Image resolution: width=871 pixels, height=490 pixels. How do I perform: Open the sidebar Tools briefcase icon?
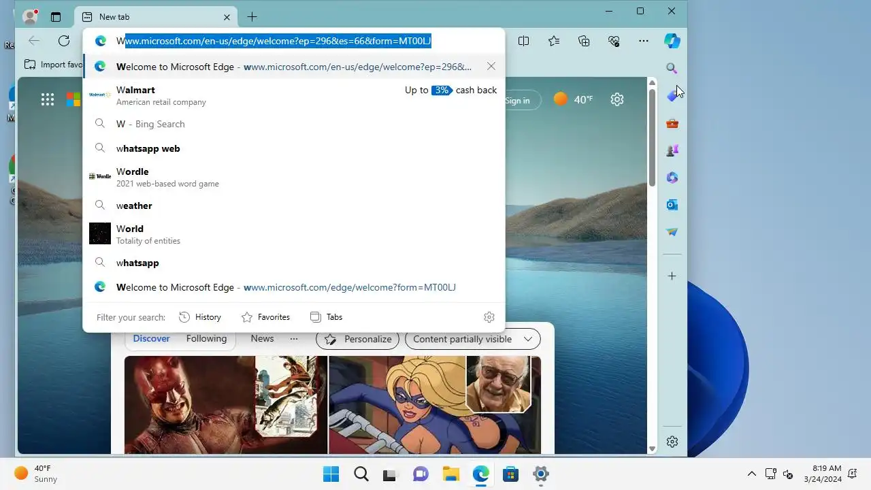[x=672, y=123]
